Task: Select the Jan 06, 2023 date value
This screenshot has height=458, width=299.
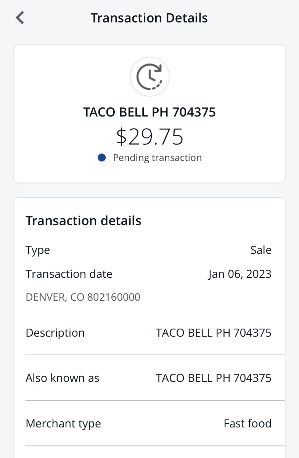Action: coord(240,274)
